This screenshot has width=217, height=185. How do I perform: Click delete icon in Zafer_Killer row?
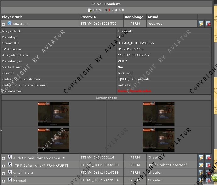[x=208, y=165]
